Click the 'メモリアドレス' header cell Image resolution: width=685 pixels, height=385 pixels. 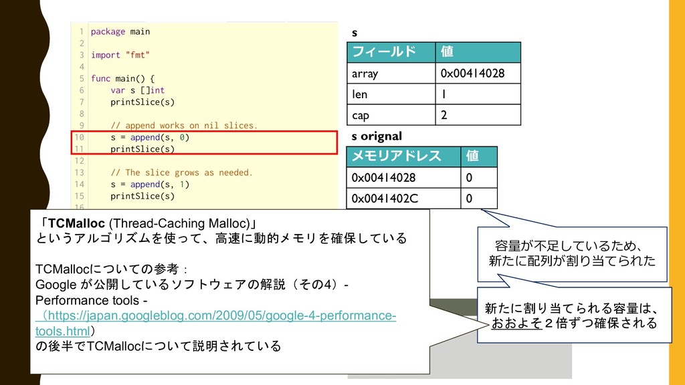403,156
